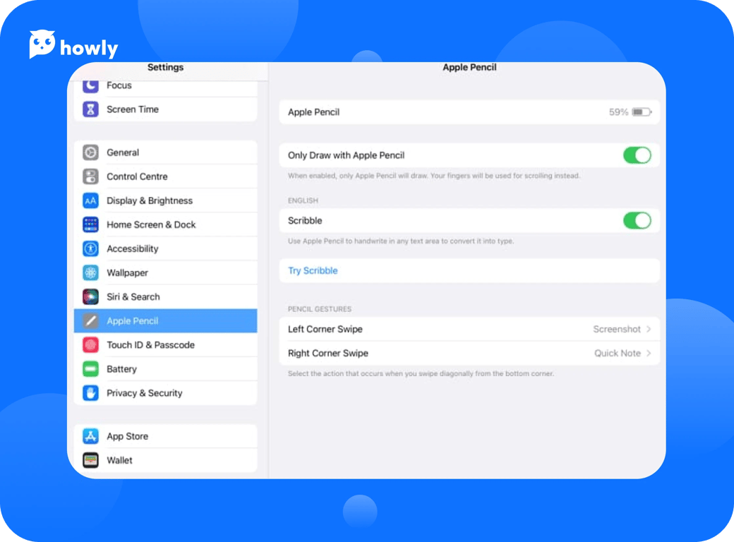Image resolution: width=734 pixels, height=542 pixels.
Task: Click the Touch ID fingerprint icon
Action: point(90,345)
